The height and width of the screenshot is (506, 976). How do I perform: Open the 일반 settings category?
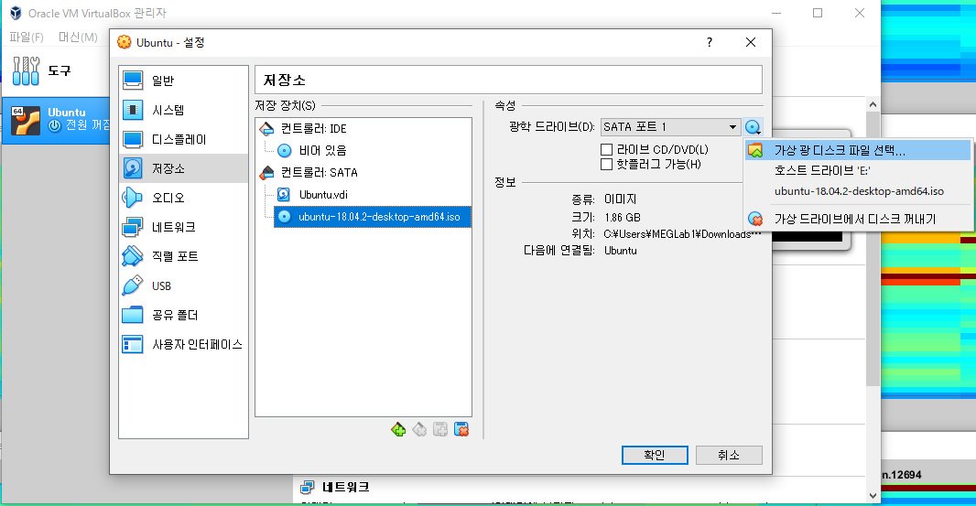pos(183,81)
